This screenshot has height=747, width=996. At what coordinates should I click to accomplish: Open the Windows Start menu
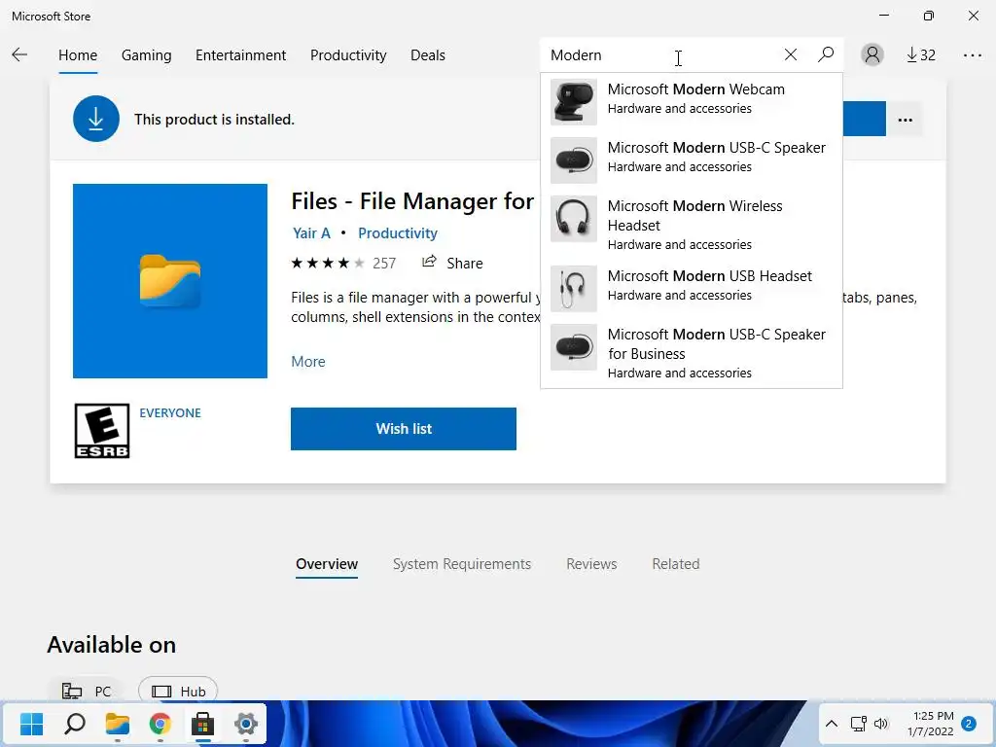tap(31, 724)
